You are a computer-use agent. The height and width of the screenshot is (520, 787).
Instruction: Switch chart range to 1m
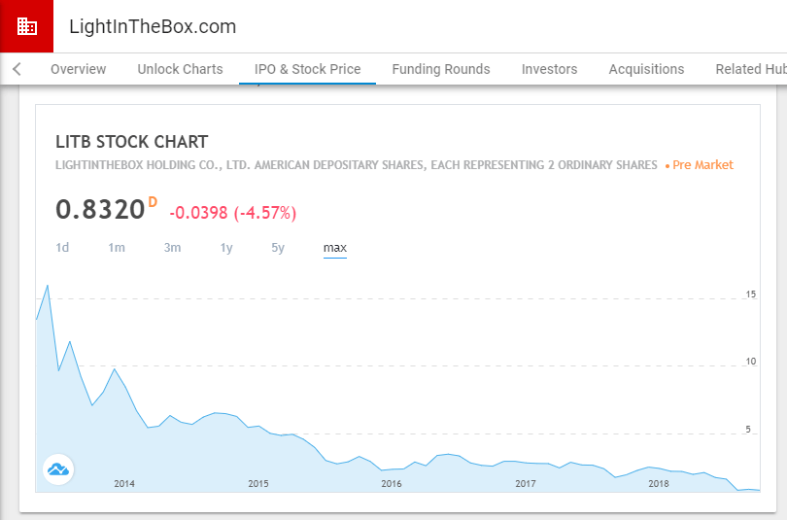[117, 248]
